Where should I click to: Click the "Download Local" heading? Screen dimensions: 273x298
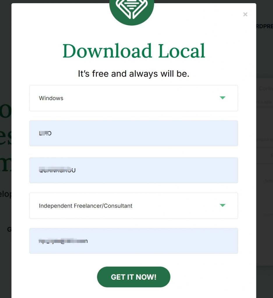134,51
